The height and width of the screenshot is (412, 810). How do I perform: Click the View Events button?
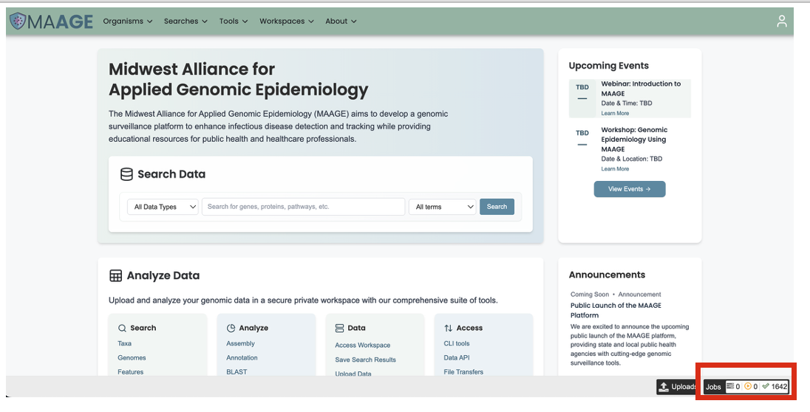coord(630,189)
